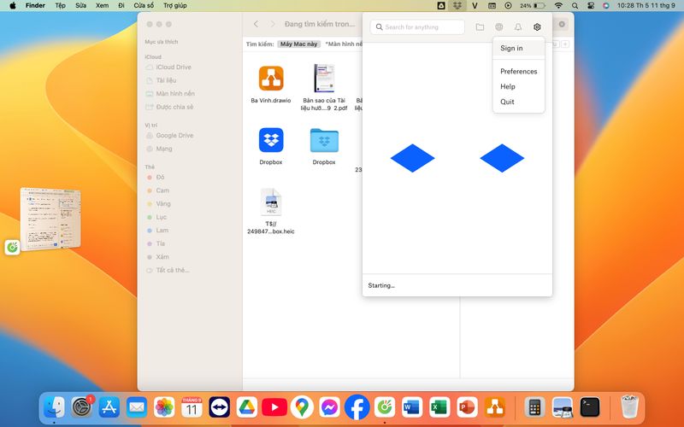Open TeamViewer from the dock
This screenshot has height=427, width=684.
point(219,407)
